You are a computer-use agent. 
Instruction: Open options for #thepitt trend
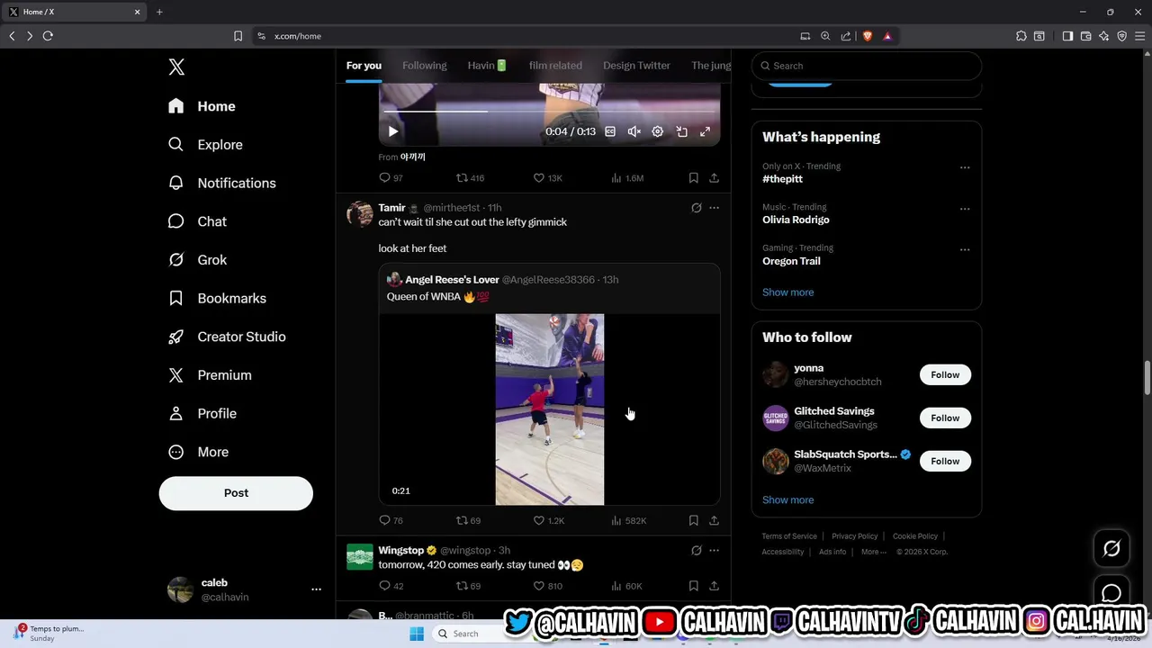(965, 167)
